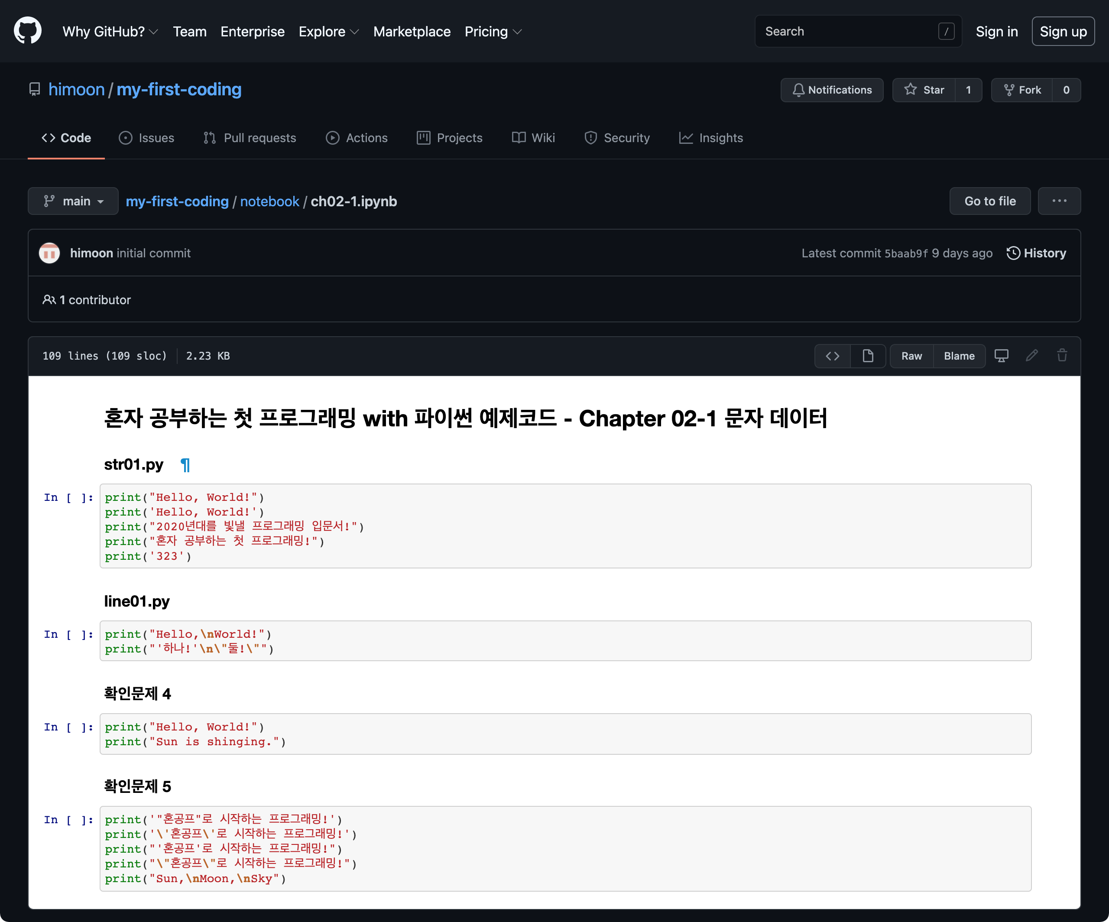Screen dimensions: 1109x922
Task: Click himoon's avatar in commit row
Action: tap(50, 253)
